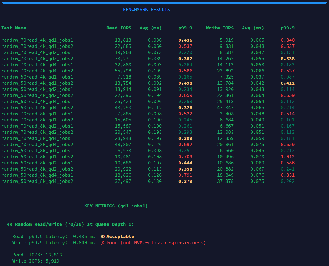The image size is (329, 266).
Task: Click the red read p99.9 value 0.791
Action: [185, 175]
